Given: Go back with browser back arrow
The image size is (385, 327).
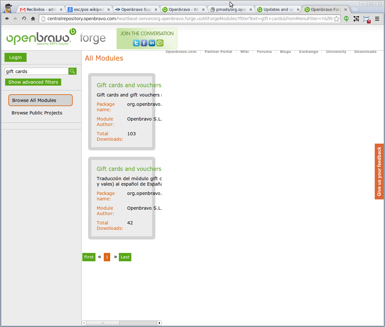Looking at the screenshot, I should (x=7, y=19).
